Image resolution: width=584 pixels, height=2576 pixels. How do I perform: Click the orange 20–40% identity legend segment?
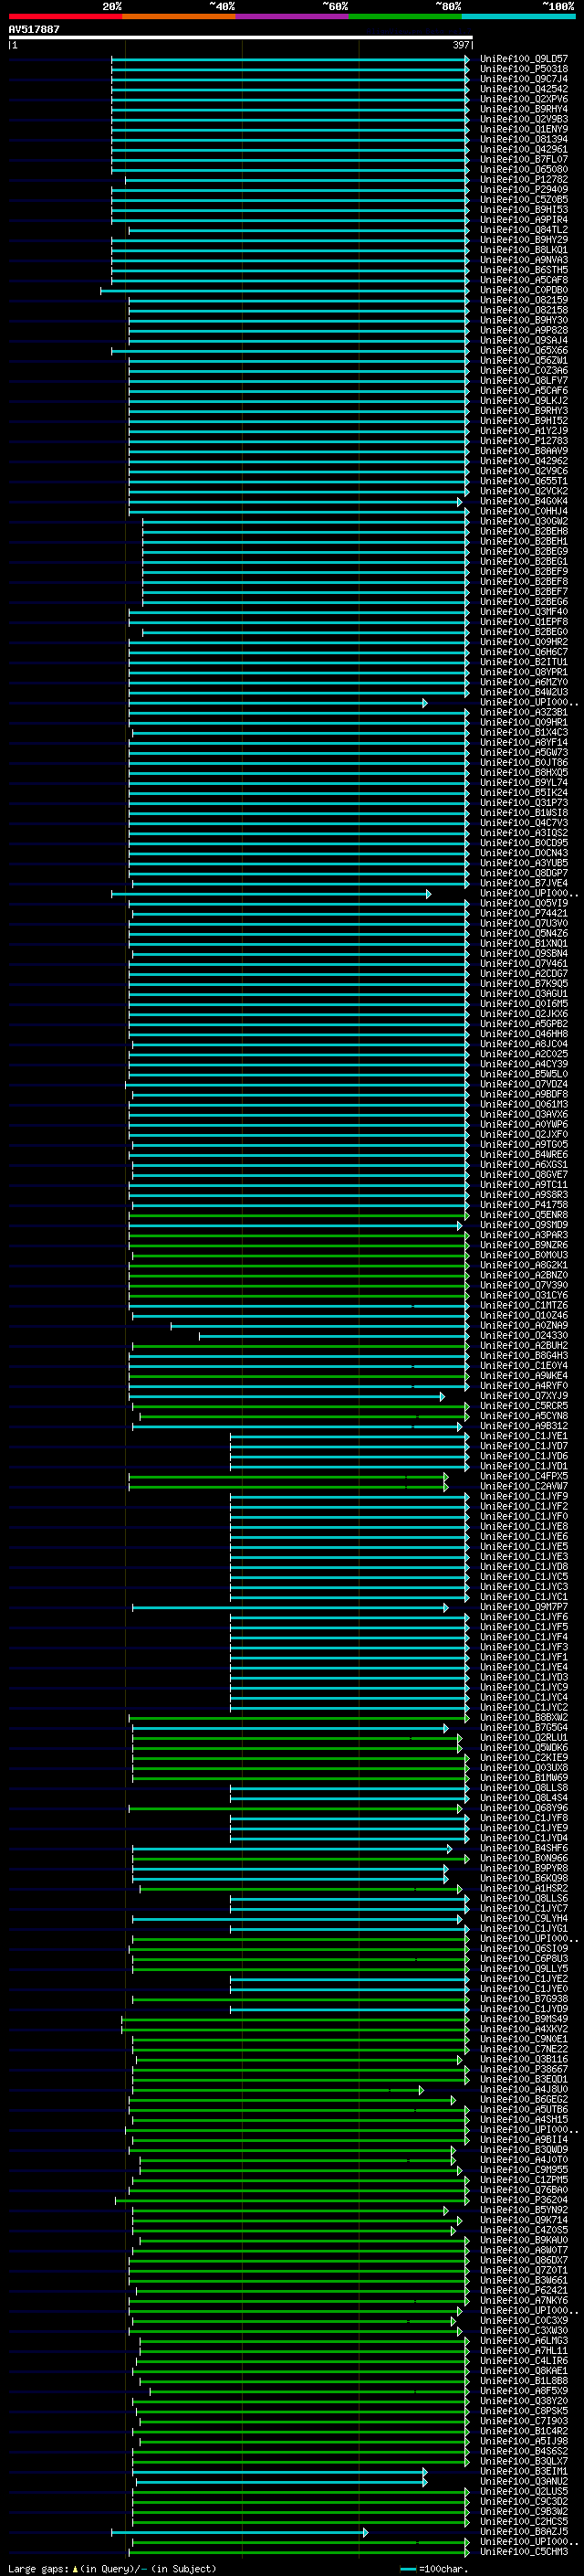click(x=179, y=16)
